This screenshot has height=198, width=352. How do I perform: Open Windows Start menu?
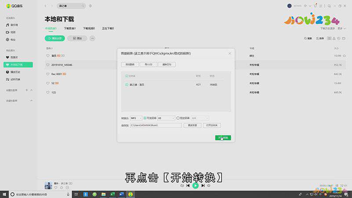[4, 194]
